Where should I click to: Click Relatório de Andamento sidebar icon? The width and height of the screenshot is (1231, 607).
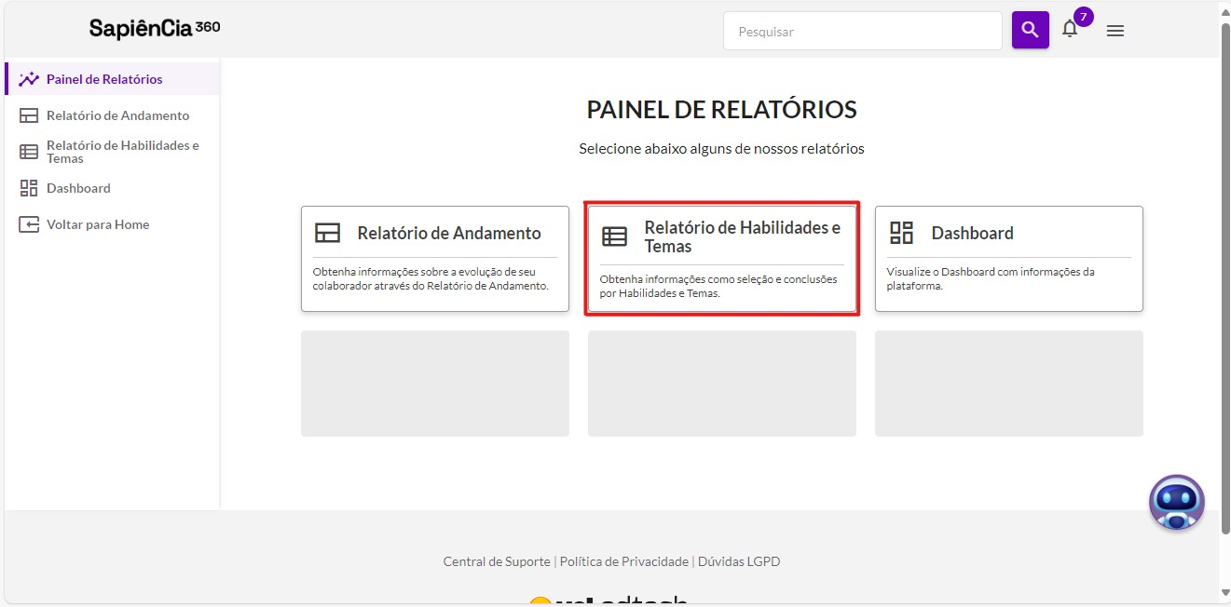point(29,115)
